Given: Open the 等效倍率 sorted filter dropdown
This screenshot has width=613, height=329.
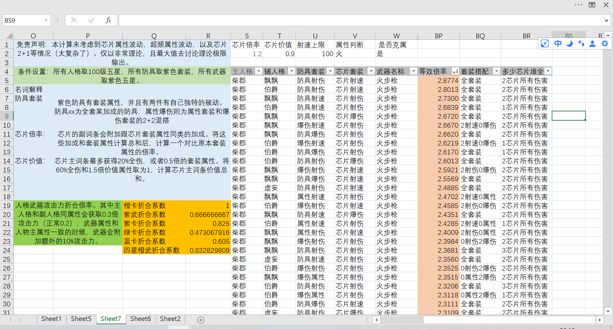Looking at the screenshot, I should pos(455,71).
